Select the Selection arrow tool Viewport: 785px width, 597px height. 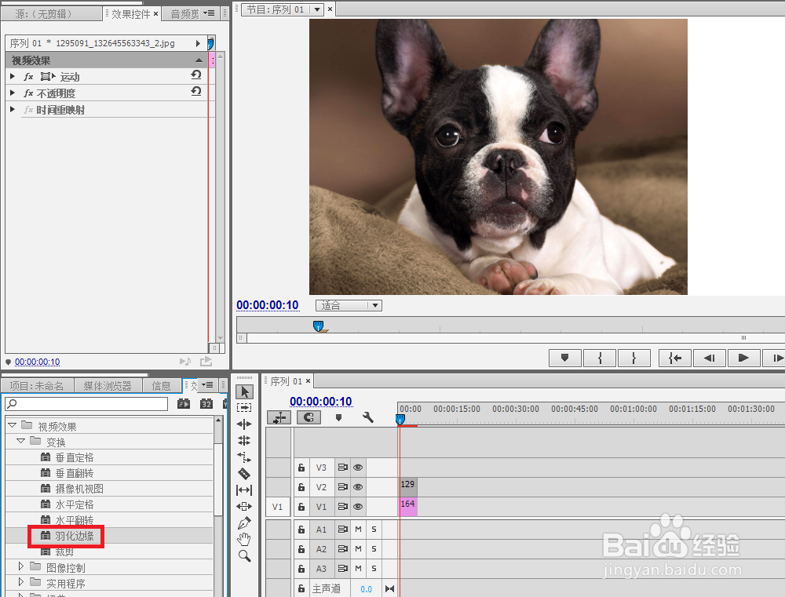[245, 391]
